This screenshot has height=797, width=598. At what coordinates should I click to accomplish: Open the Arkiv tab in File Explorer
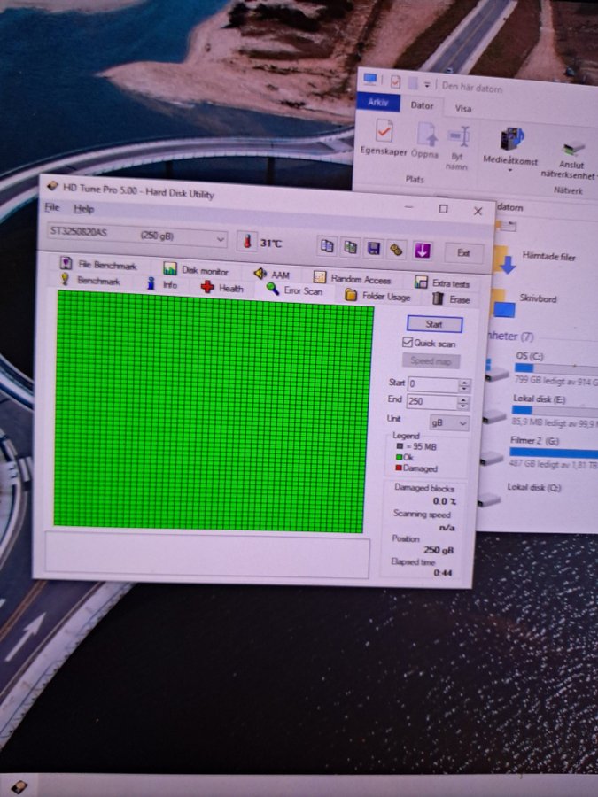[x=377, y=102]
